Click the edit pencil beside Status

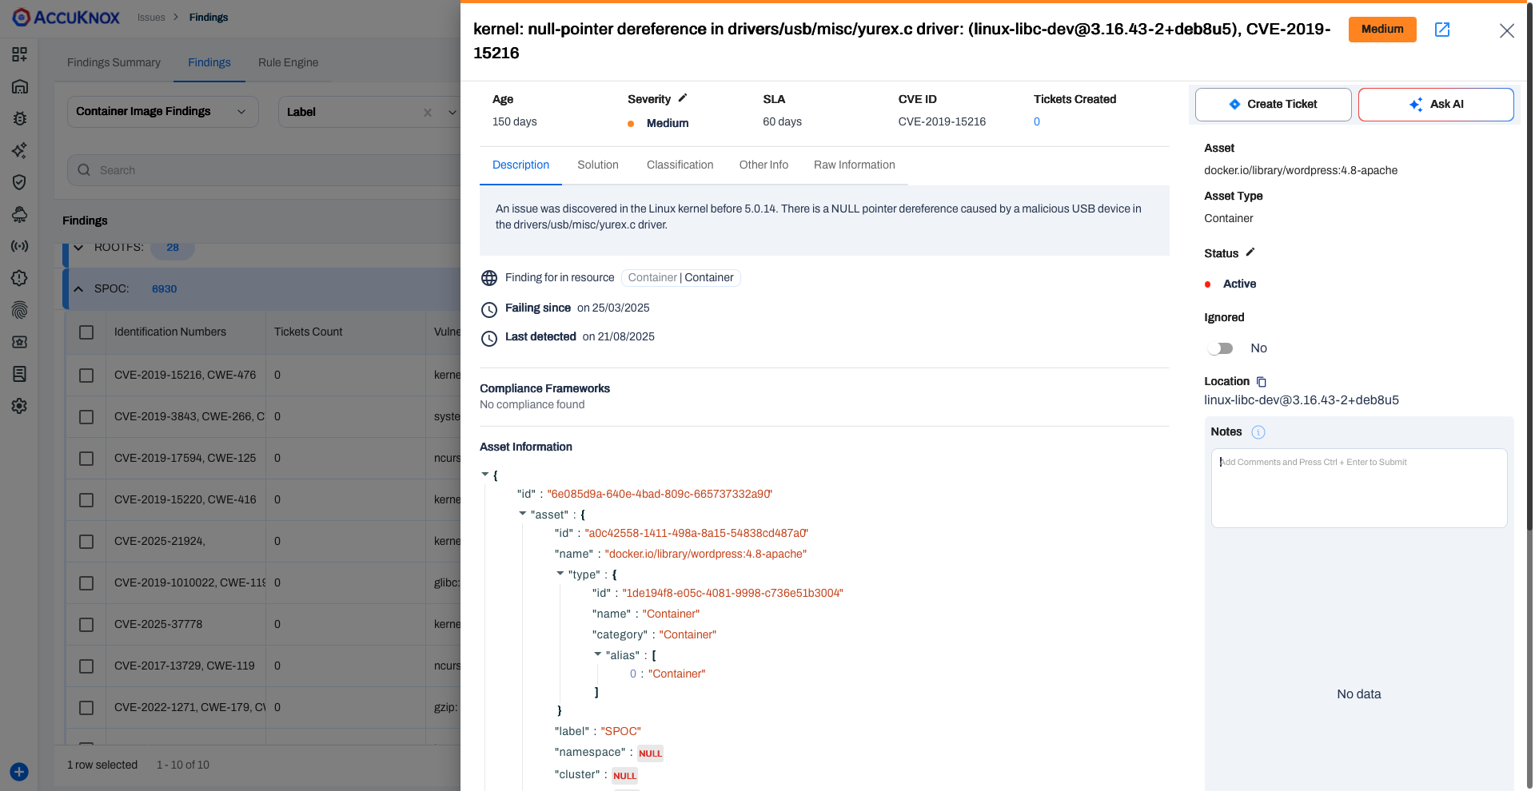1250,252
